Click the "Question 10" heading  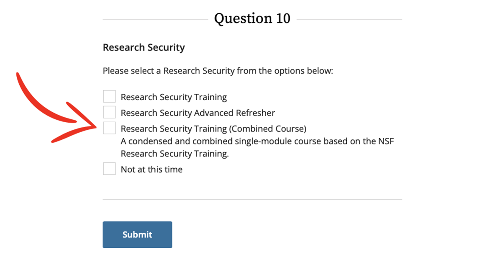(x=252, y=19)
